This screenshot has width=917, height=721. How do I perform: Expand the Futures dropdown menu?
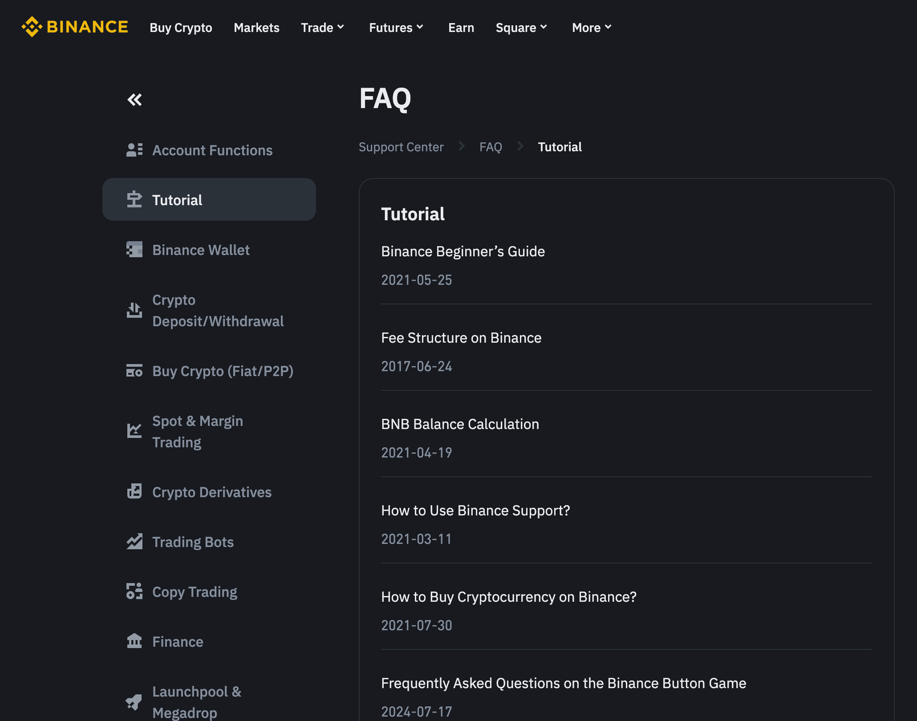[x=396, y=28]
